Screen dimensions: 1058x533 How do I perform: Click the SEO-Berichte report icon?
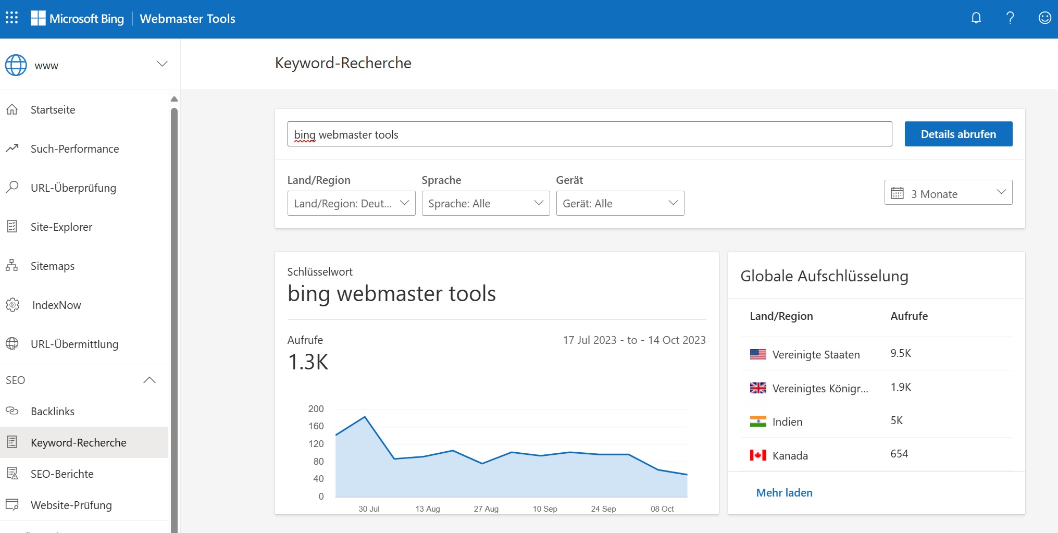12,474
